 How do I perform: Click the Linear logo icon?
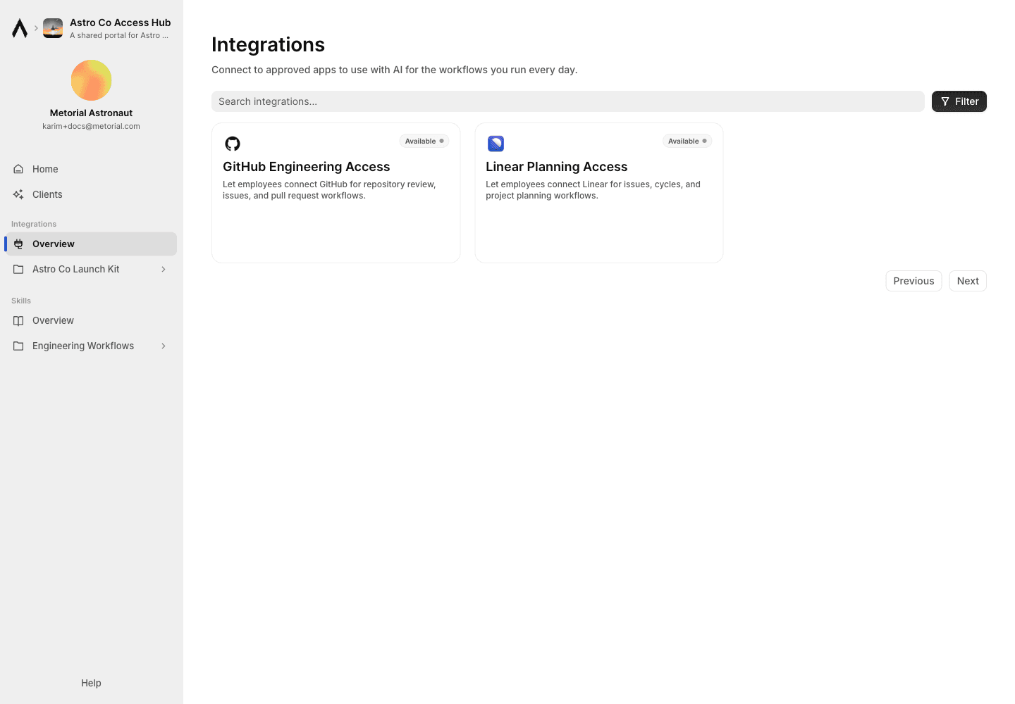496,144
